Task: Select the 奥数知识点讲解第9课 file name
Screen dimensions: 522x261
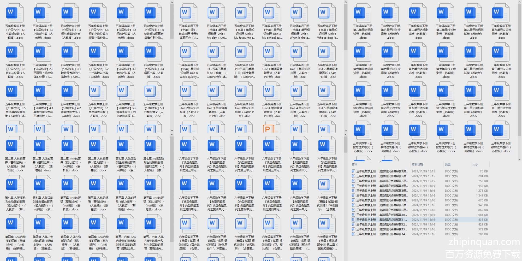Action: pyautogui.click(x=382, y=210)
